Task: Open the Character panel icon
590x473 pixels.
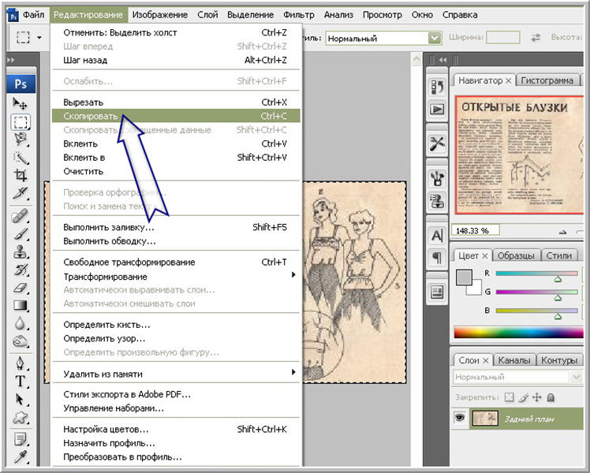Action: [436, 235]
